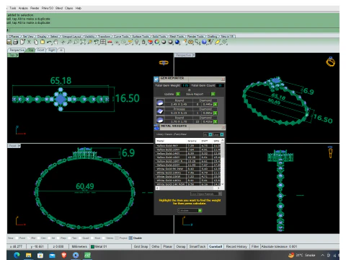Open the Analyze menu
Image resolution: width=346 pixels, height=260 pixels.
pyautogui.click(x=23, y=8)
